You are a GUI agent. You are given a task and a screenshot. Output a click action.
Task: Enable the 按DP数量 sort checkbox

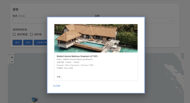14,34
